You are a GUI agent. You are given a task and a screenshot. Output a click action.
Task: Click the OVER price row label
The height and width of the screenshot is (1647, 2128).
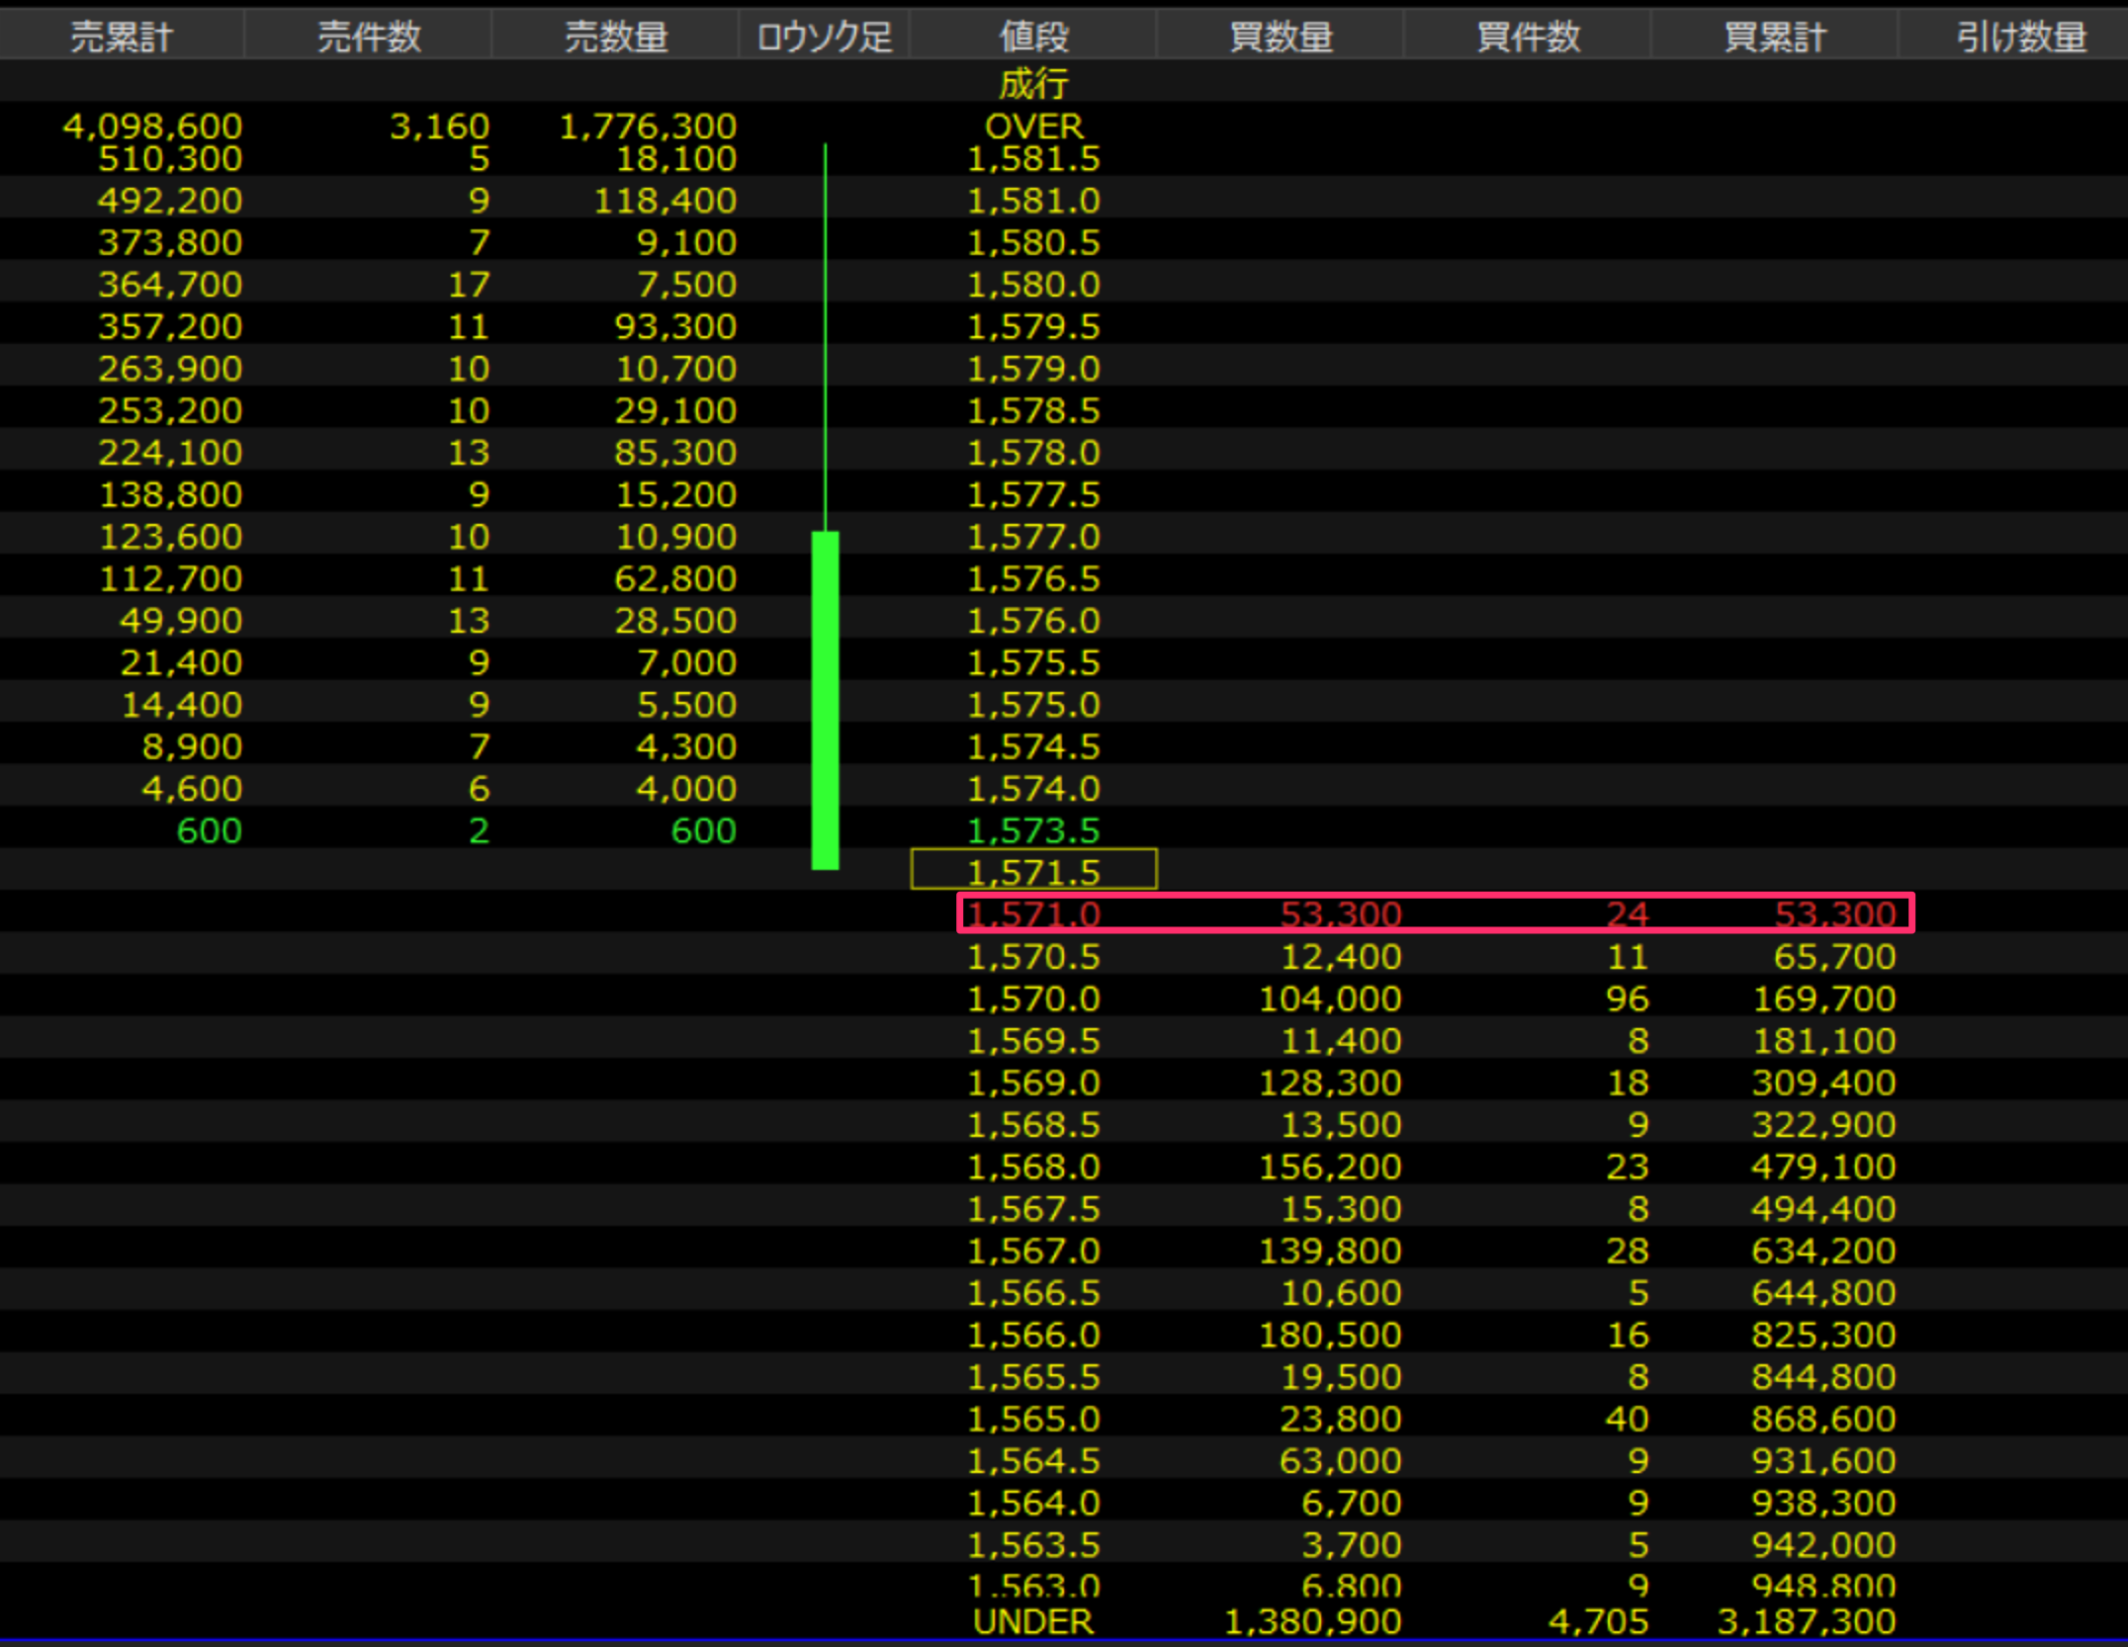point(1033,126)
